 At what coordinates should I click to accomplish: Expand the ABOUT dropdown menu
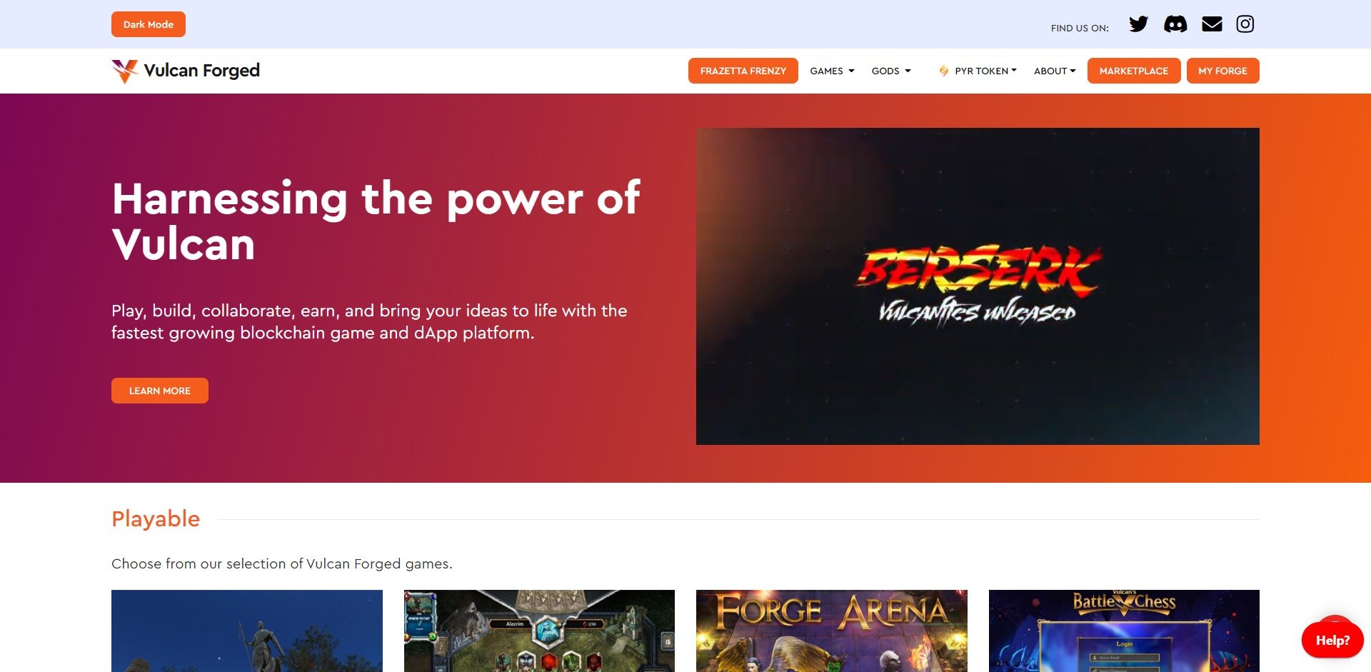[1055, 71]
